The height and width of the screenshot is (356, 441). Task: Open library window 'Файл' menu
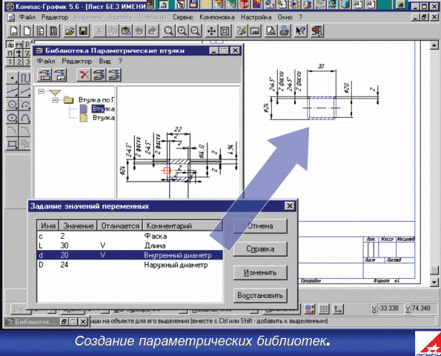point(46,61)
